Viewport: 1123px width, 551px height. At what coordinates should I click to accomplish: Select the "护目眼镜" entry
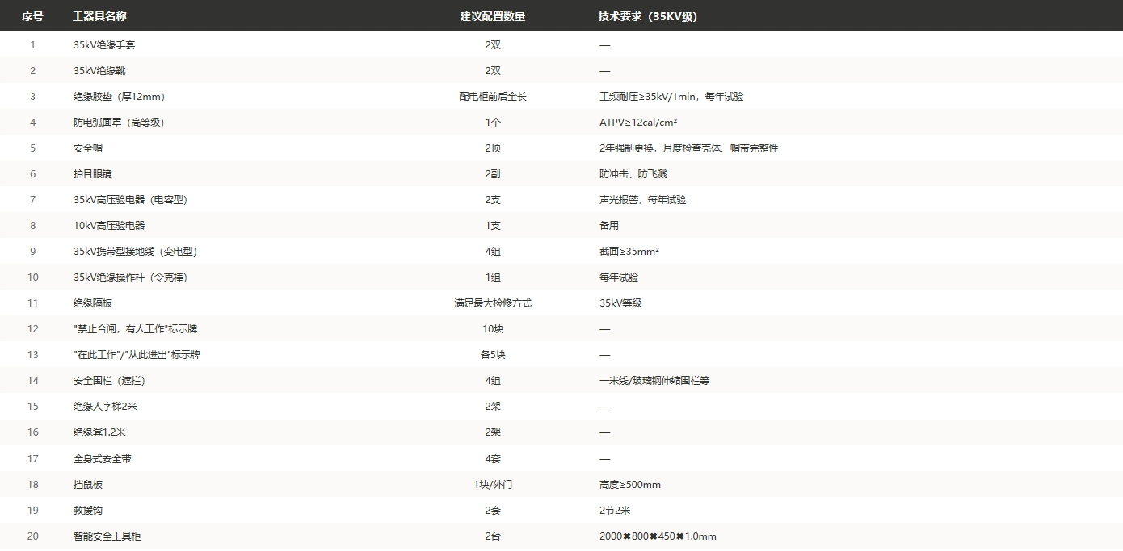pyautogui.click(x=93, y=174)
